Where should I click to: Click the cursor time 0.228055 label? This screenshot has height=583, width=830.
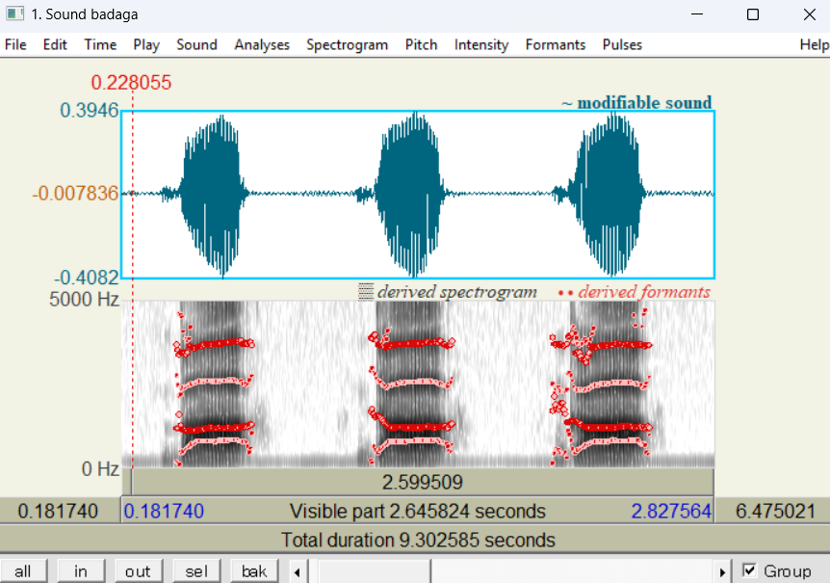[131, 83]
